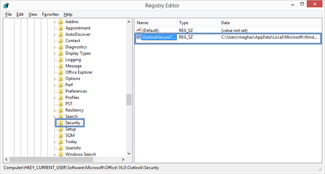Click the Perf folder icon
This screenshot has height=174, width=325.
(61, 85)
